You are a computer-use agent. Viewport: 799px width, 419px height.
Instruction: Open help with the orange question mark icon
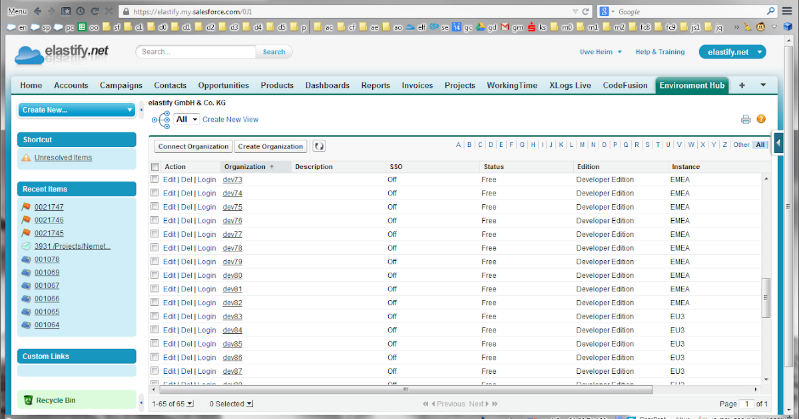761,119
